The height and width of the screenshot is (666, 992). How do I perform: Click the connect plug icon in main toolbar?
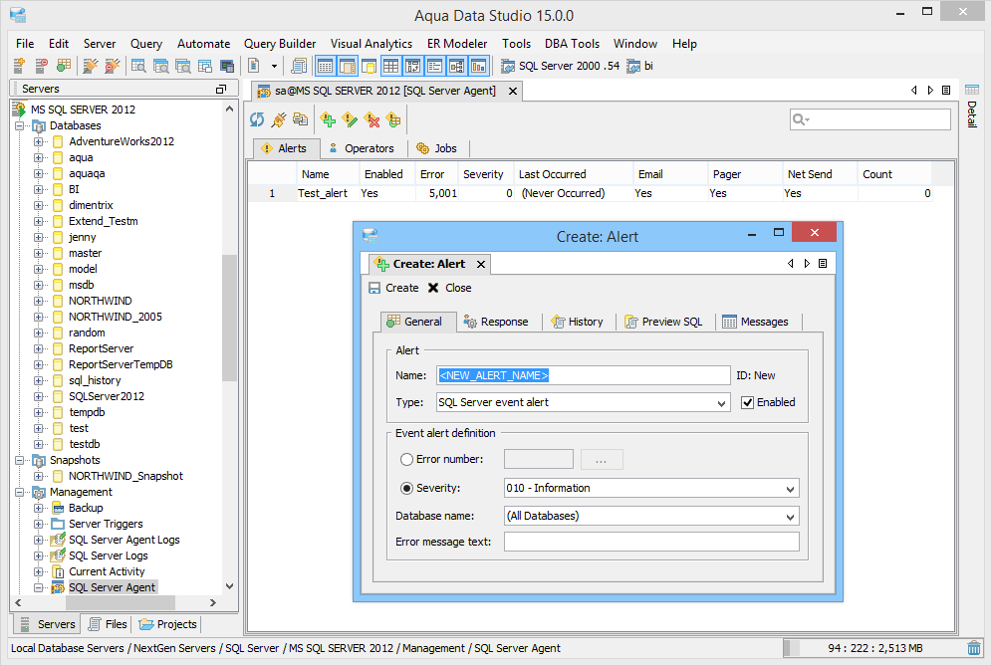coord(91,65)
